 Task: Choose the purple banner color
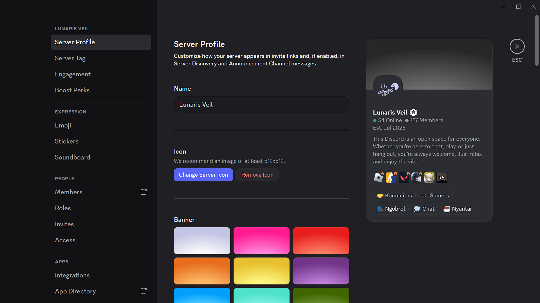click(321, 271)
